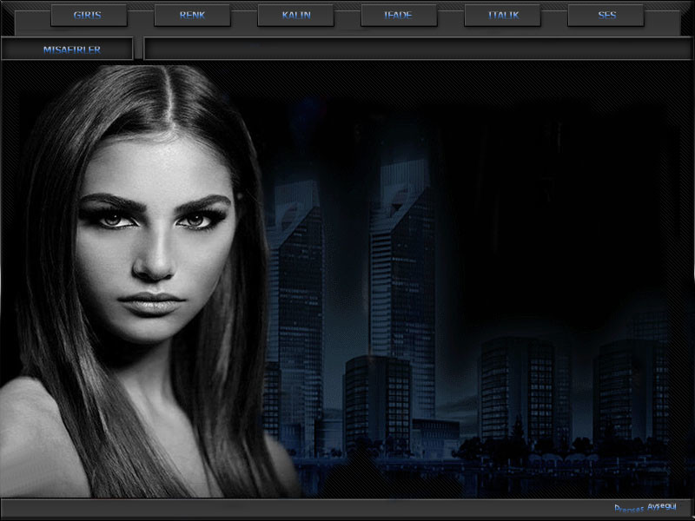Open the RENK color picker
695x521 pixels.
click(192, 16)
